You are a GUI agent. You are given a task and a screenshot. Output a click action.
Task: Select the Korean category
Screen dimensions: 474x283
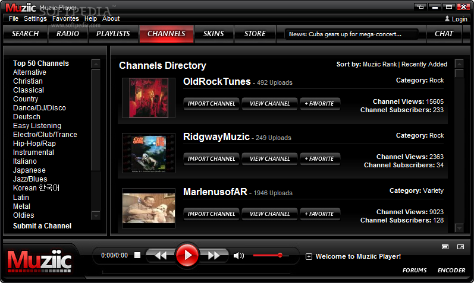[36, 188]
